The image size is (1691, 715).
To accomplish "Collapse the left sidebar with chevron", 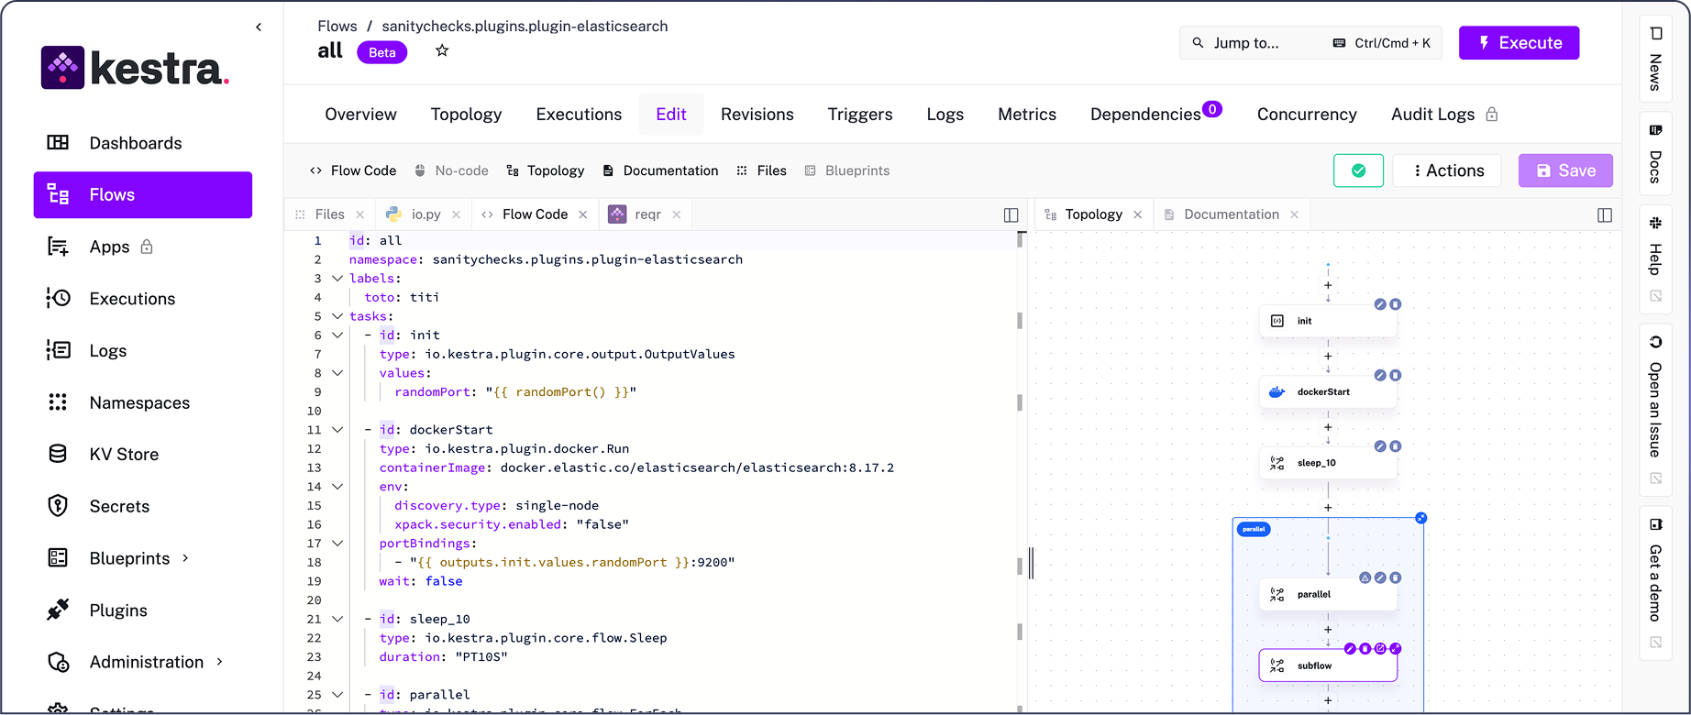I will tap(259, 27).
